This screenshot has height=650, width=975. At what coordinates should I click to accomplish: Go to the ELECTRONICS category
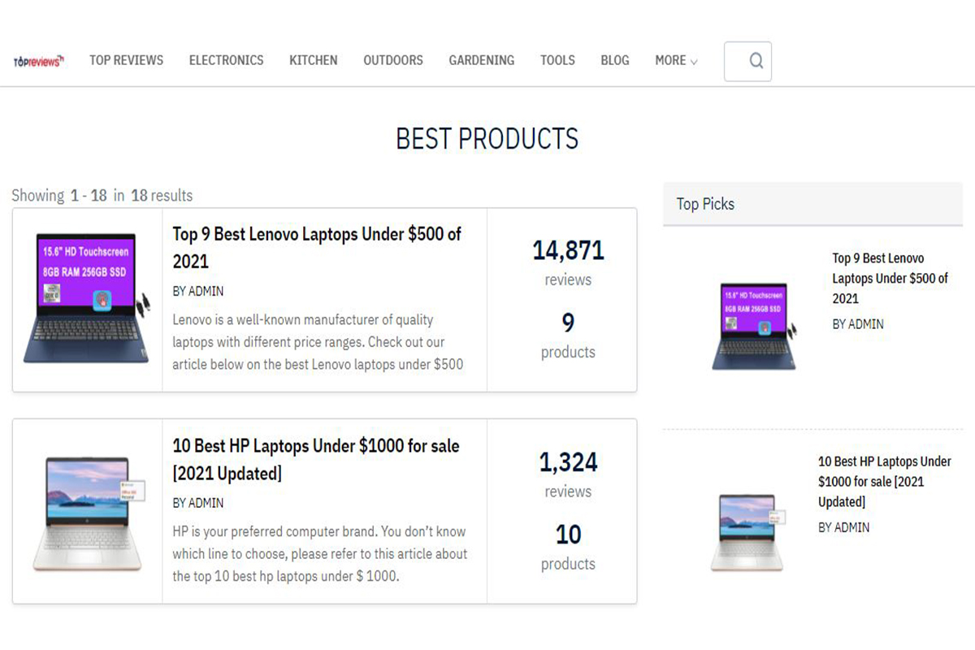[226, 60]
